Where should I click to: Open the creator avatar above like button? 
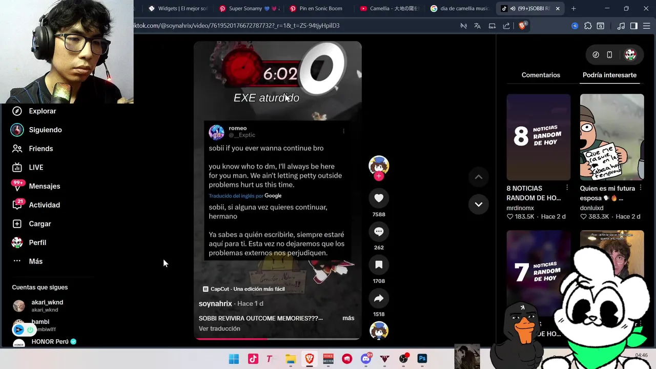[x=379, y=166]
